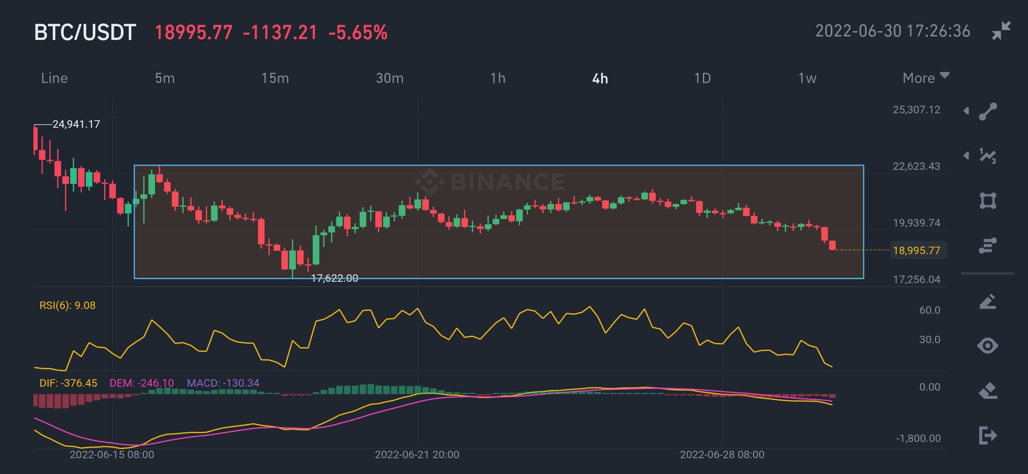
Task: Activate the pencil drawing edit icon
Action: (x=988, y=302)
